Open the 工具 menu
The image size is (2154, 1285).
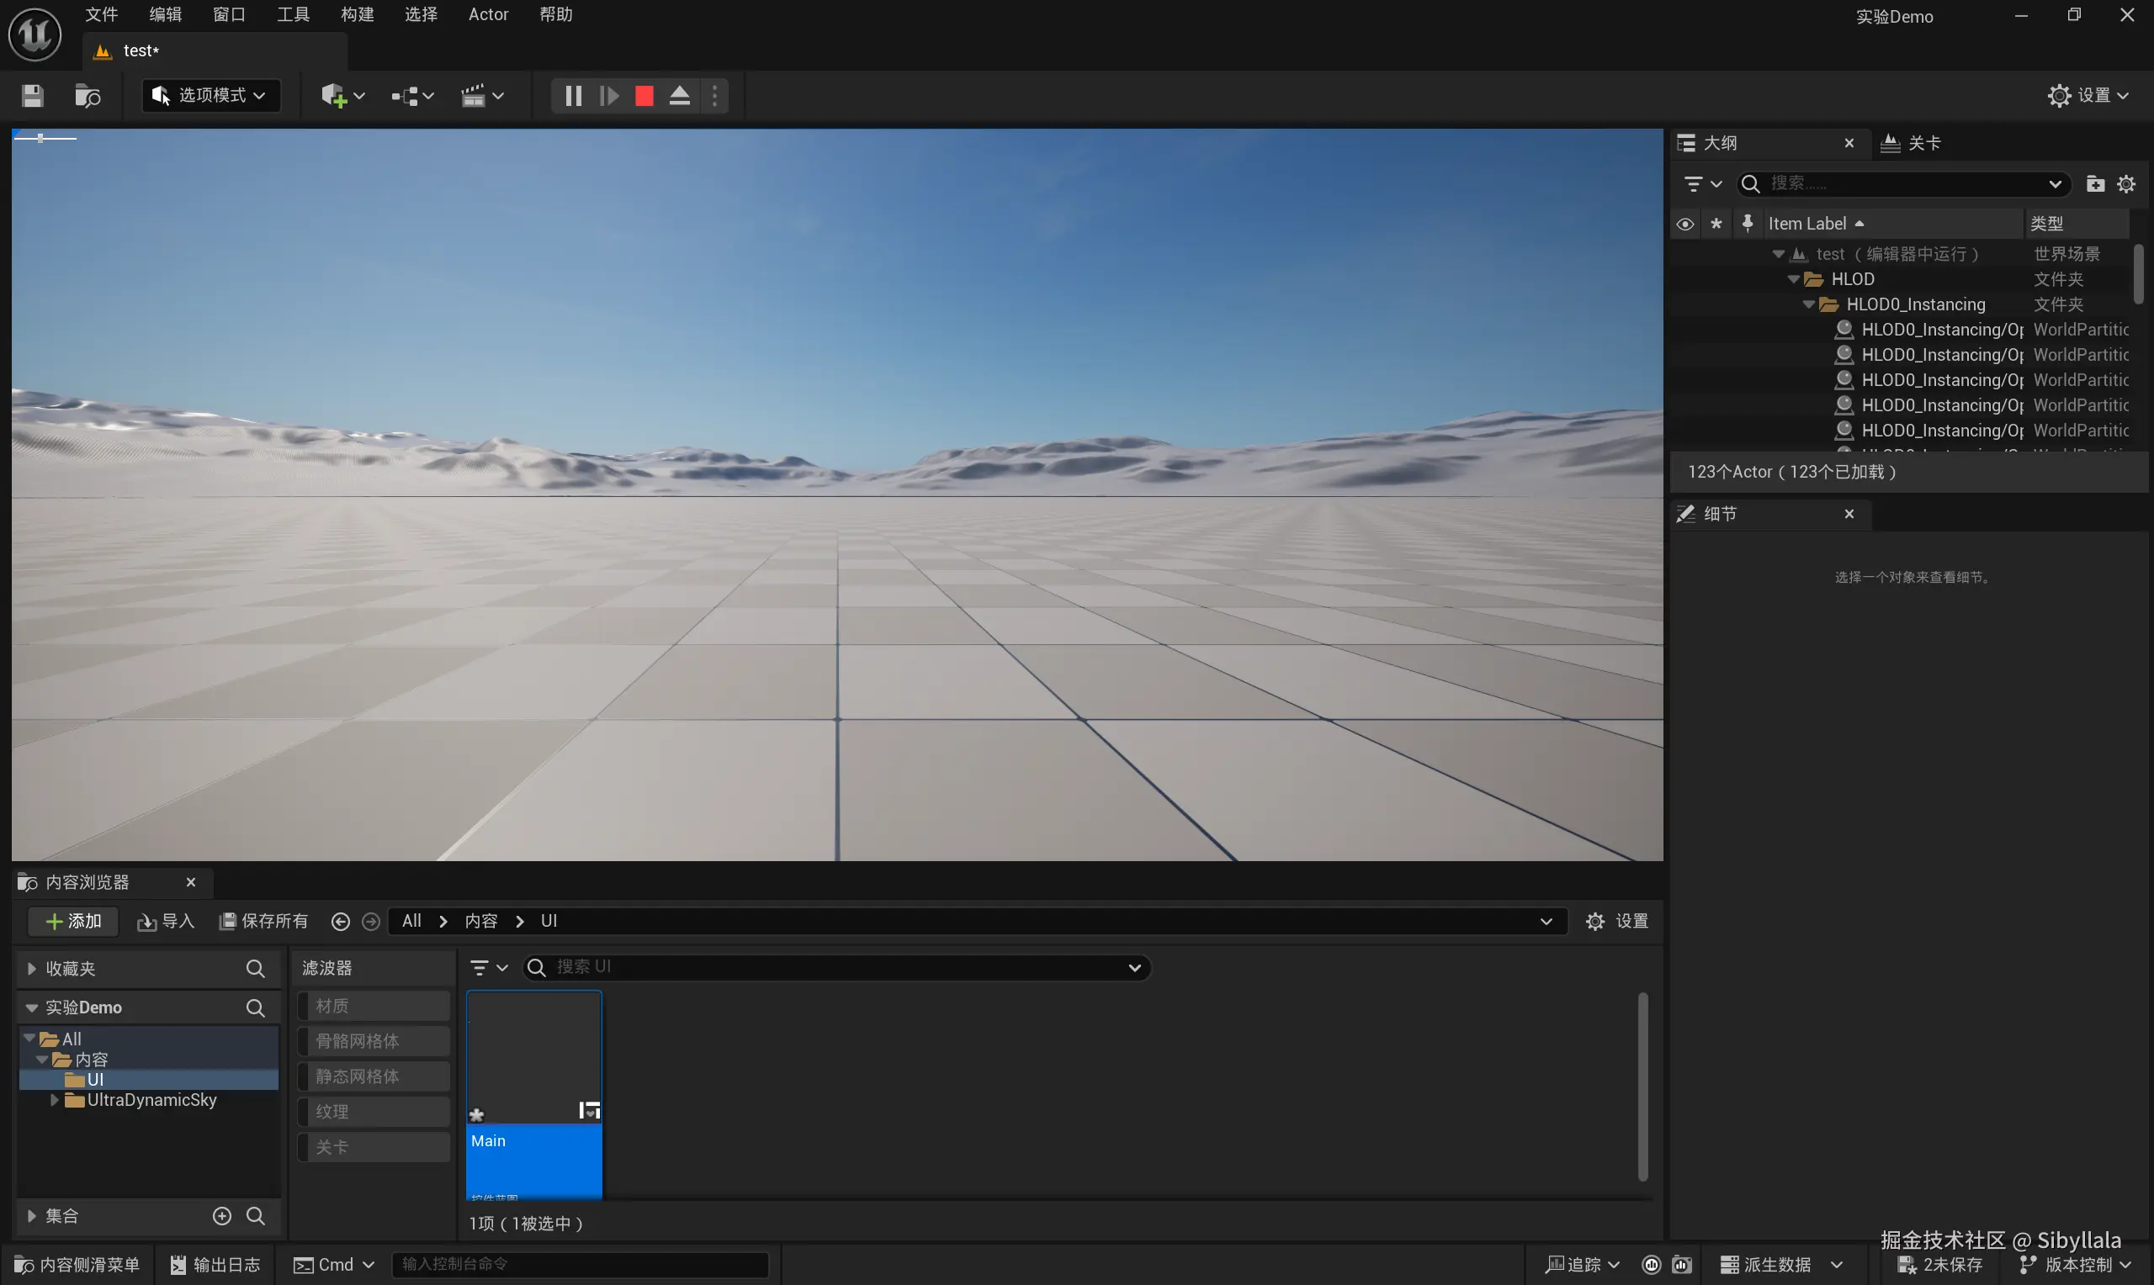[293, 15]
